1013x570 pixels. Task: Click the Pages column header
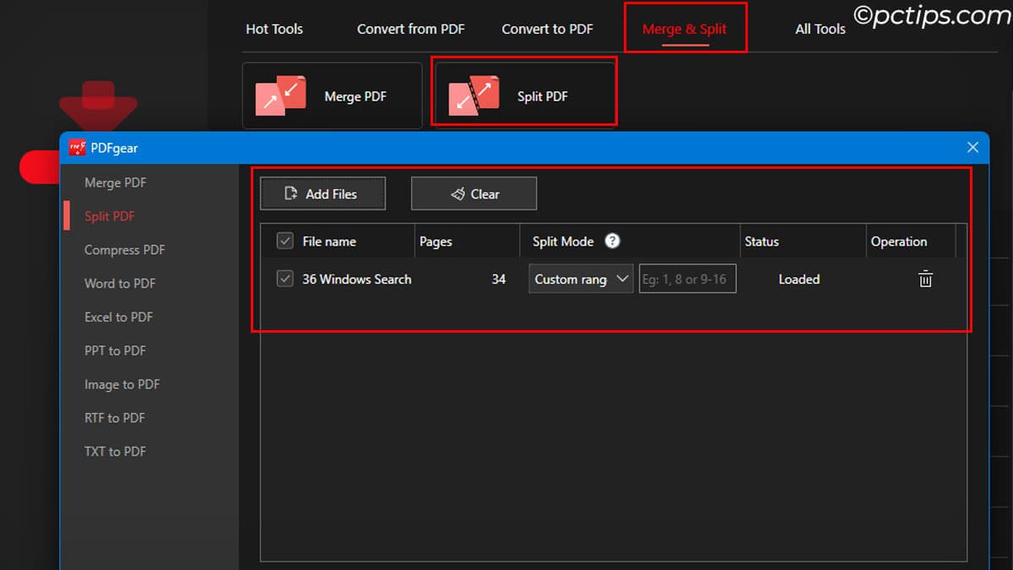[x=436, y=242]
